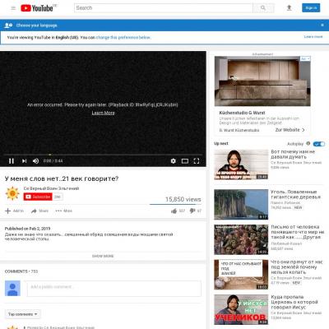Click the Add a public comment field
This screenshot has width=329, height=329.
click(114, 289)
